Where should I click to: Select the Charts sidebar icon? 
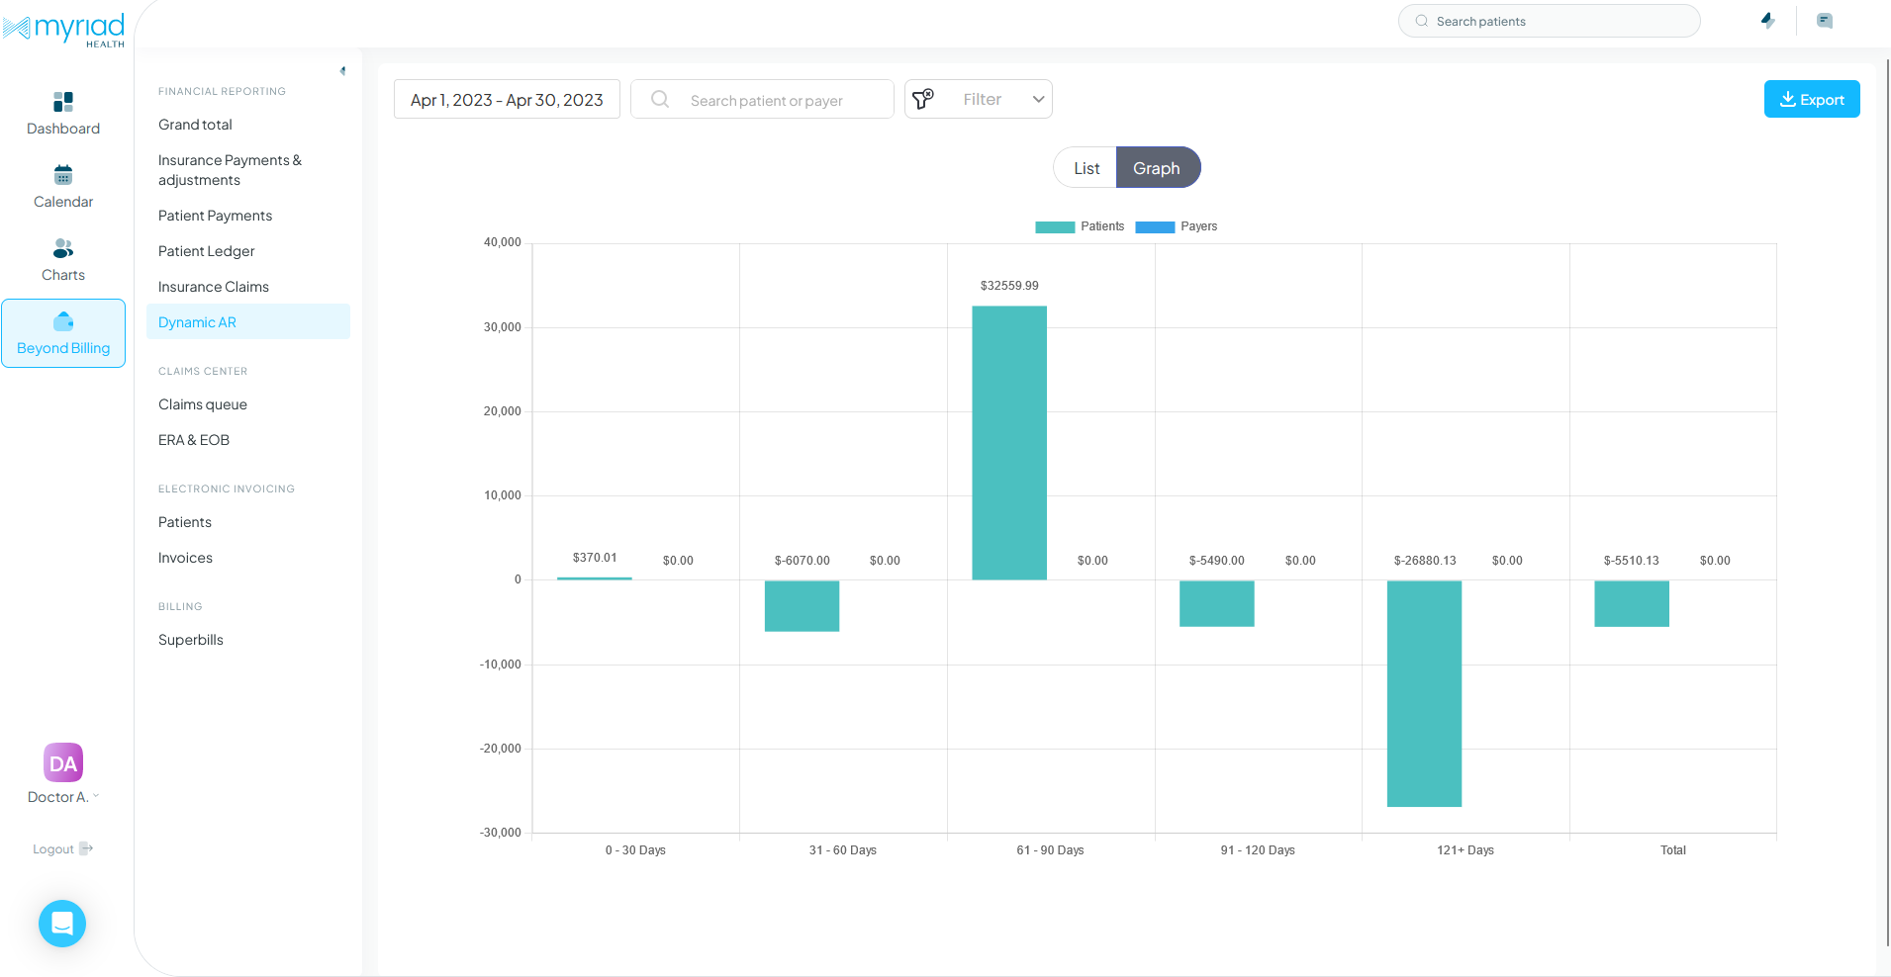click(x=62, y=258)
